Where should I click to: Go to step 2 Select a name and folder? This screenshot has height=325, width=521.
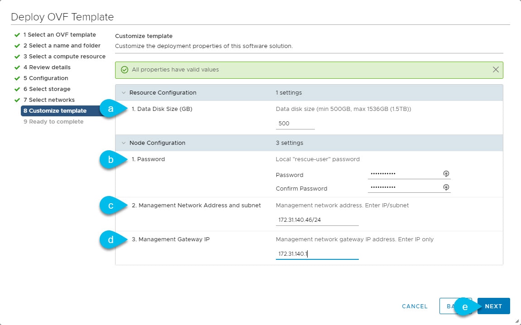click(62, 45)
